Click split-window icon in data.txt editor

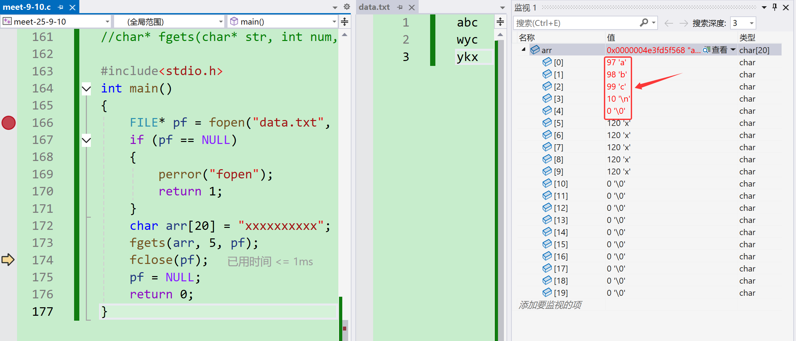coord(500,22)
